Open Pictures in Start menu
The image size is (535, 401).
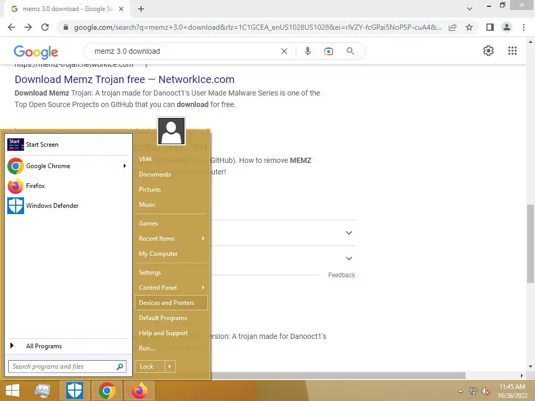(171, 189)
